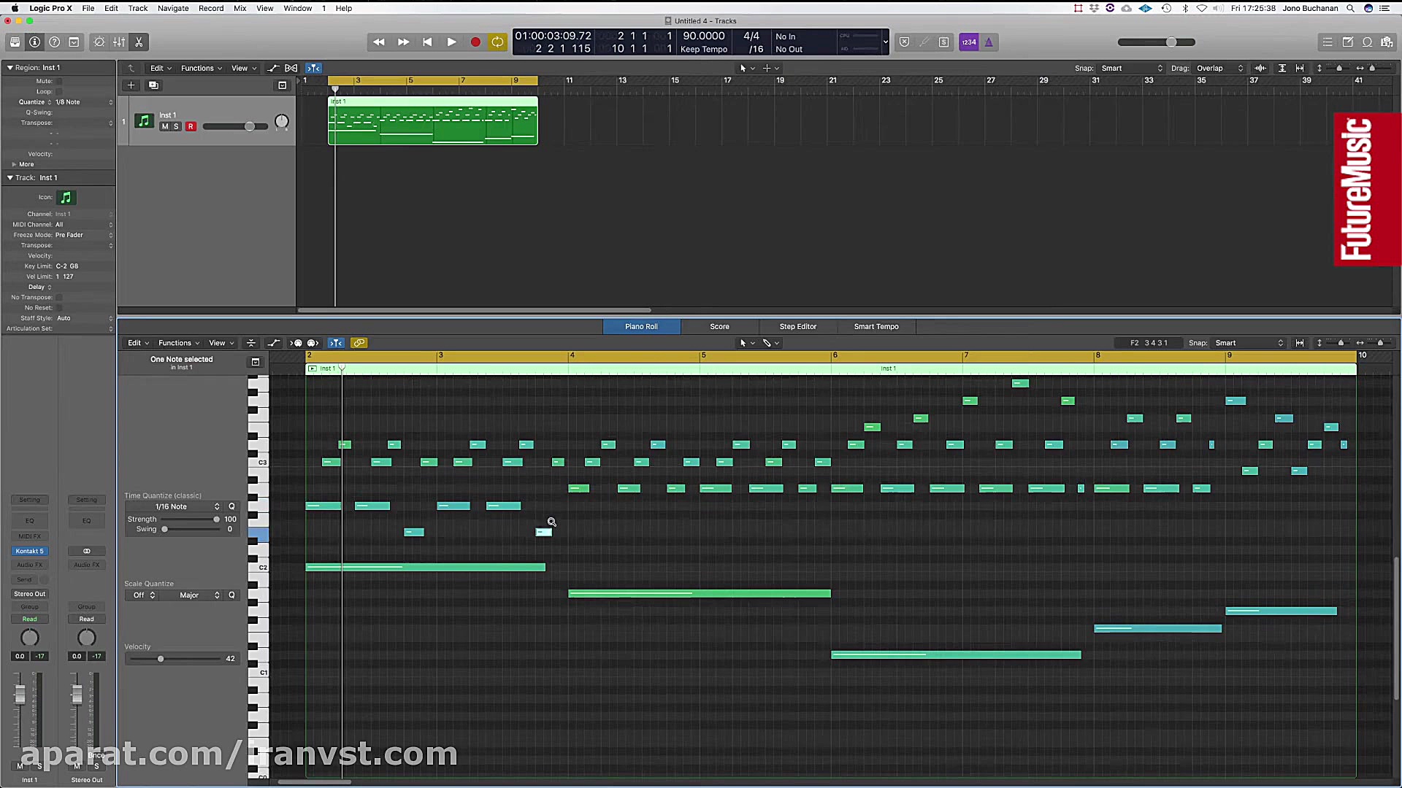Solo the Inst 1 track
1402x788 pixels.
point(176,126)
